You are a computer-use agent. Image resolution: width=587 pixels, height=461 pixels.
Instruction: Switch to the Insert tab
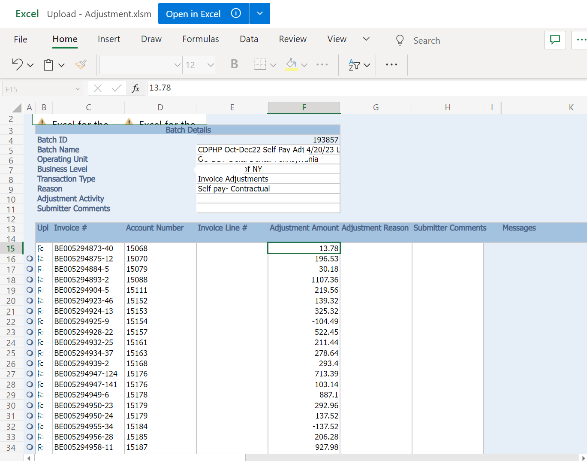[x=109, y=39]
